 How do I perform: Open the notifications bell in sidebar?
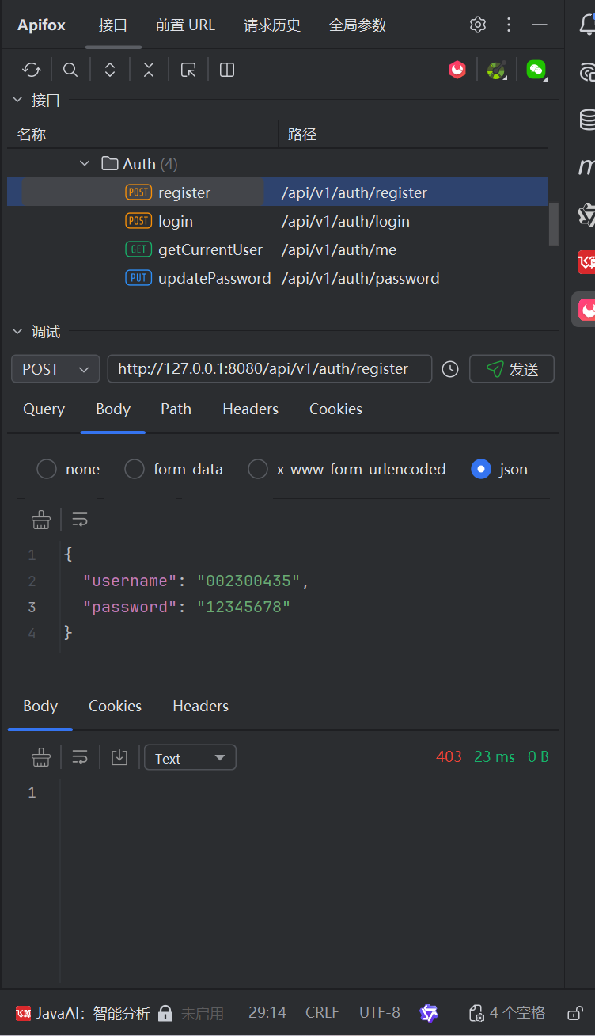[x=587, y=25]
